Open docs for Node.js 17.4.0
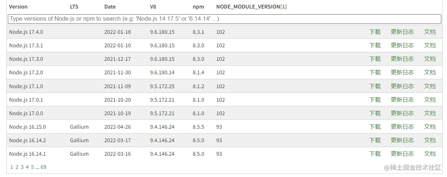The height and width of the screenshot is (177, 447). click(x=430, y=32)
